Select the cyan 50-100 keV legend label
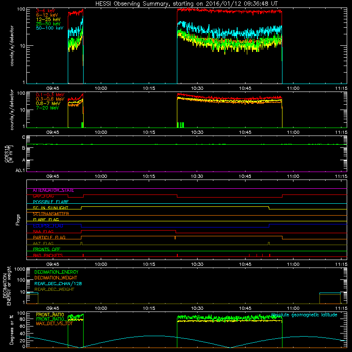 pyautogui.click(x=50, y=28)
